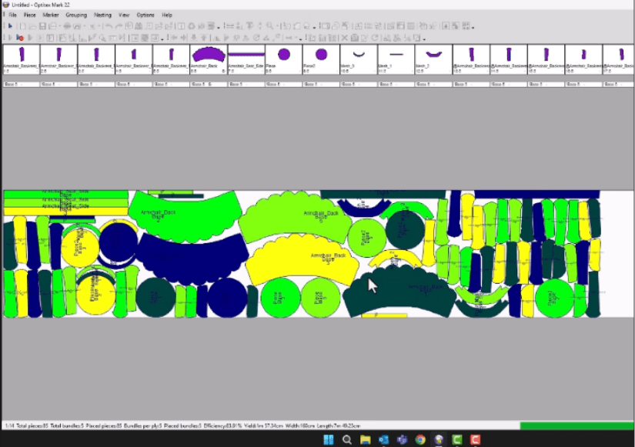Select the Neck_1 line piece thumbnail
The image size is (635, 447).
tap(396, 59)
